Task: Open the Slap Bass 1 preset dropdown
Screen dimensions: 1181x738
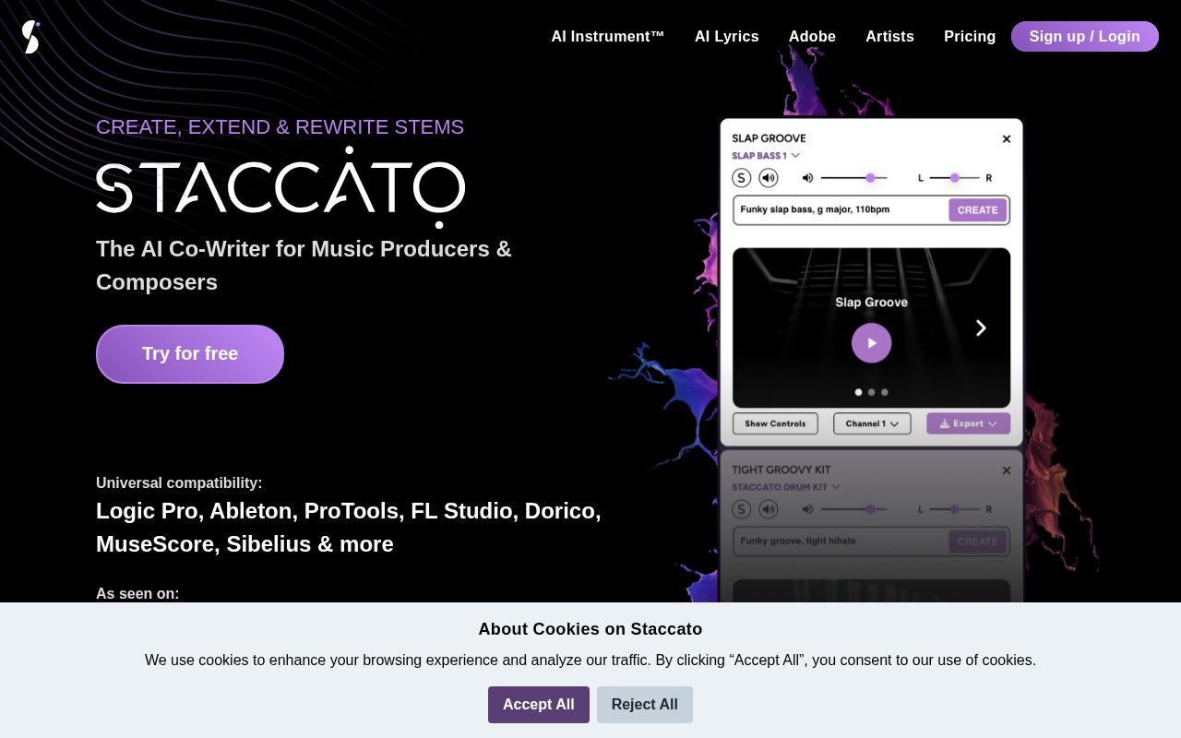Action: pyautogui.click(x=764, y=155)
